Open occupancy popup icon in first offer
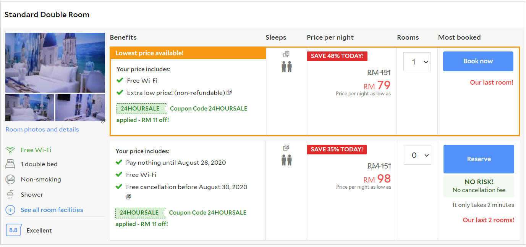Image resolution: width=526 pixels, height=247 pixels. pos(286,55)
